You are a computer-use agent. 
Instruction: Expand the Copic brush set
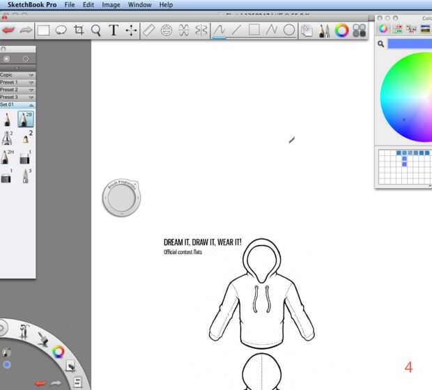coord(17,75)
